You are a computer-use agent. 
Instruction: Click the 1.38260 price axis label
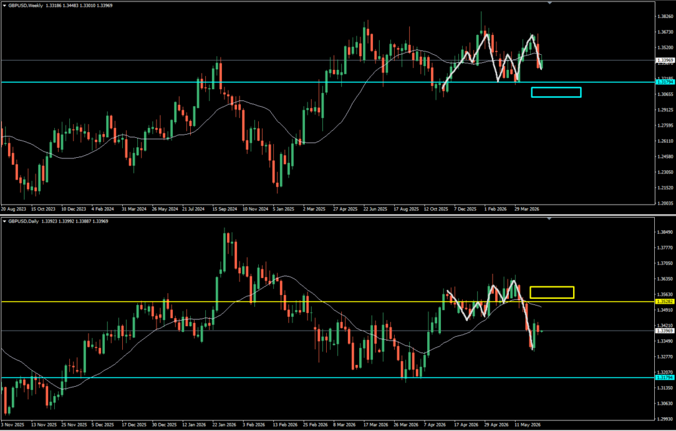click(x=666, y=17)
